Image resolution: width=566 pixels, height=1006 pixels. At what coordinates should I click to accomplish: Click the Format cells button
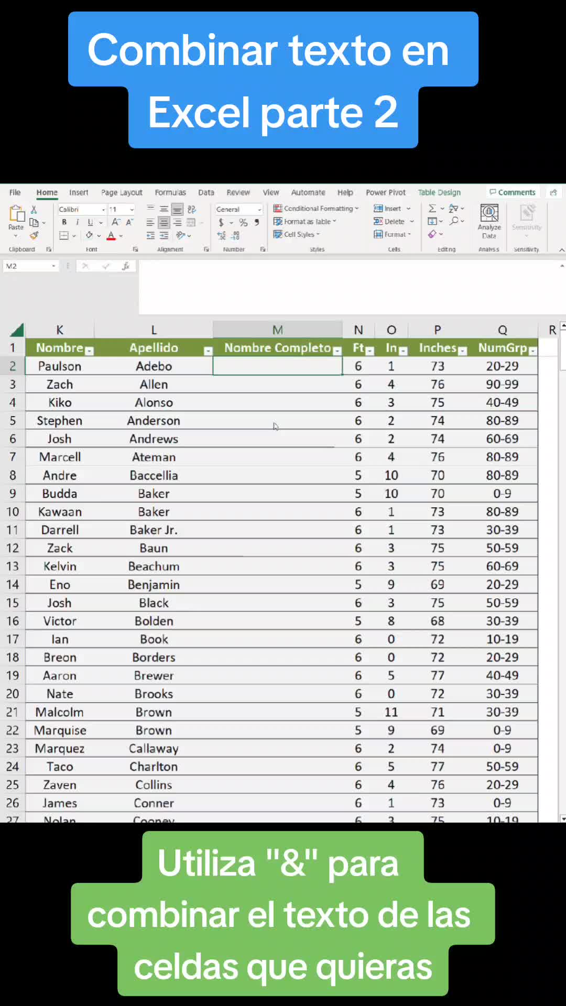[392, 234]
